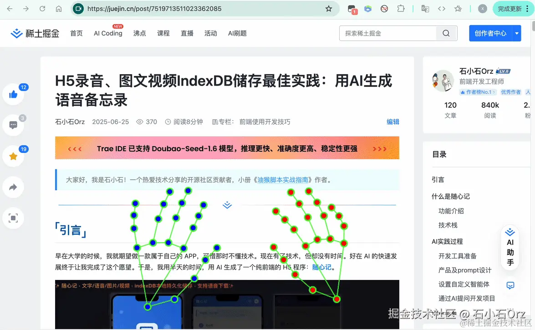Jump to 功能介绍 in 目录
This screenshot has height=330, width=535.
click(x=451, y=211)
